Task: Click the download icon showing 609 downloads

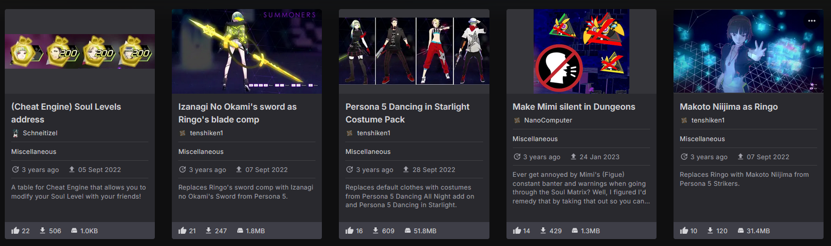Action: (376, 231)
